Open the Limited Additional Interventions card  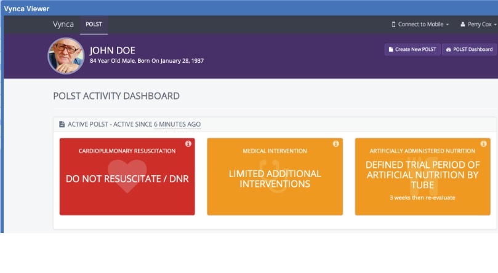coord(275,176)
